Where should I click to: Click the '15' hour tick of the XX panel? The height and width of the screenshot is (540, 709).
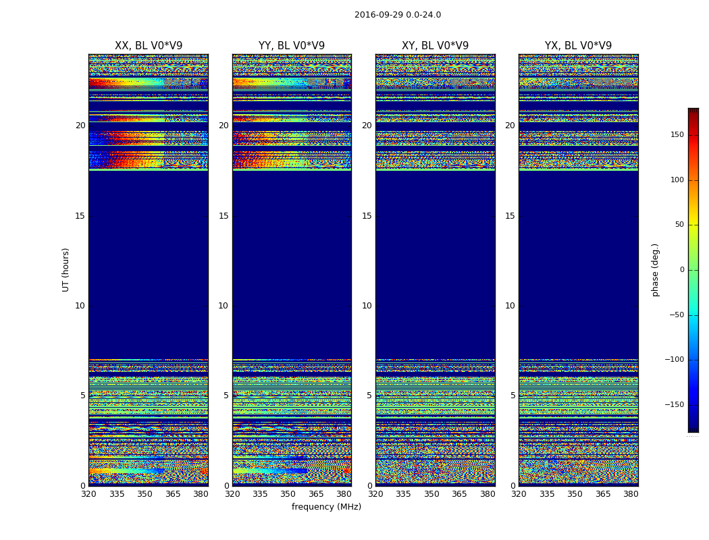pyautogui.click(x=80, y=216)
